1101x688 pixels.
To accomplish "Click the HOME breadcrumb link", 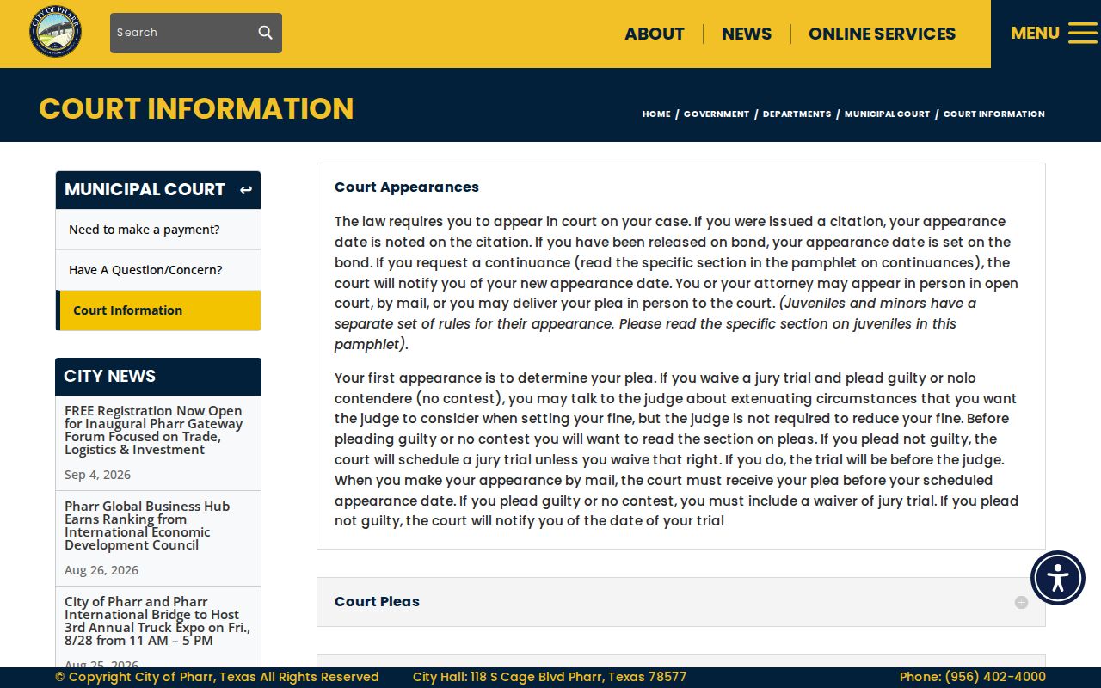I will coord(656,114).
